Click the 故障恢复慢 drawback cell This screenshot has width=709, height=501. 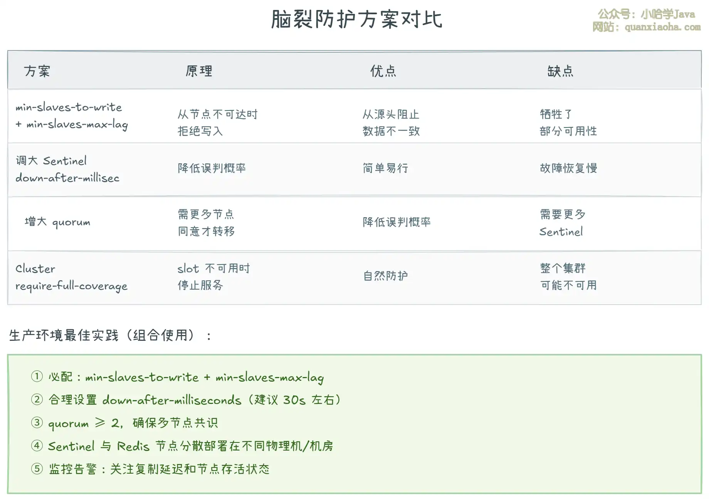click(568, 168)
